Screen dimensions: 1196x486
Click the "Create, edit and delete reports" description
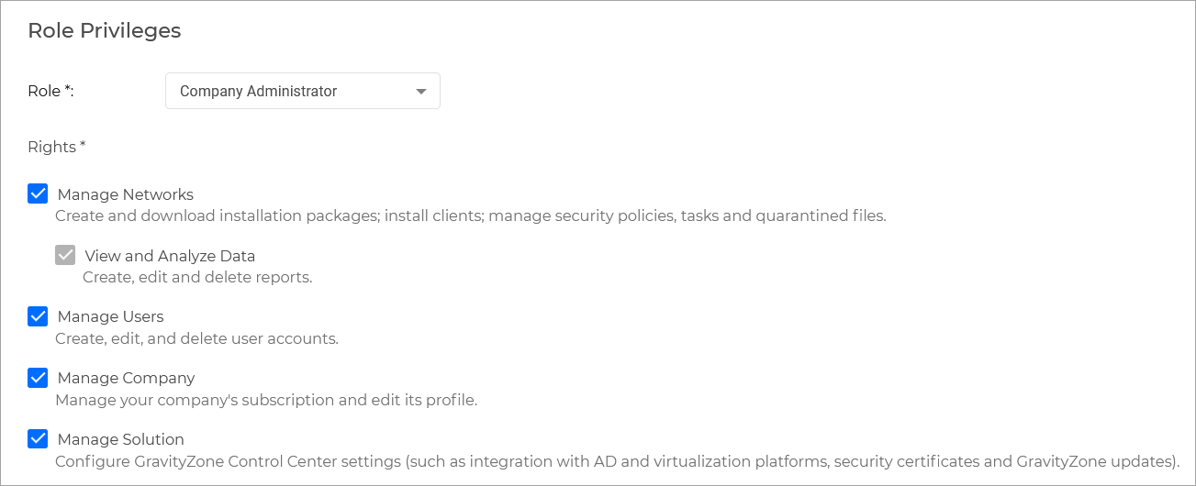click(x=197, y=277)
